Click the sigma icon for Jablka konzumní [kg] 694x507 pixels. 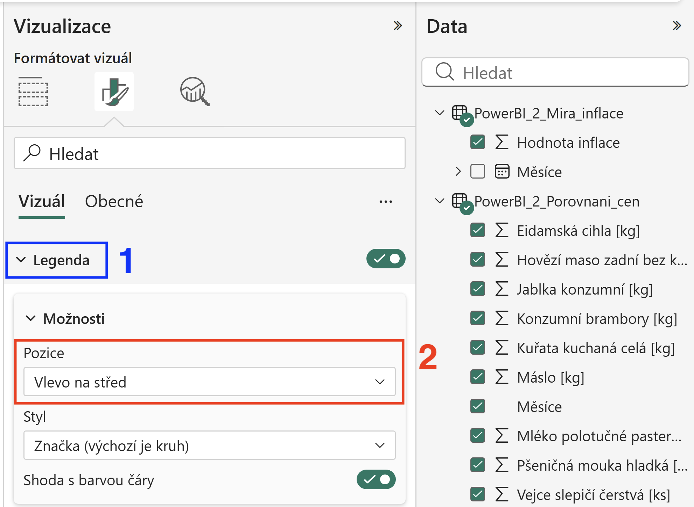(502, 289)
